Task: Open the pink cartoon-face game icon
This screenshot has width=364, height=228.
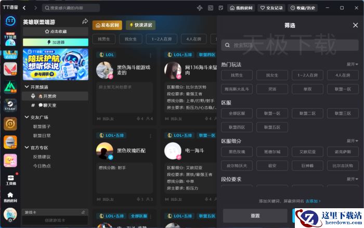Action: [10, 160]
